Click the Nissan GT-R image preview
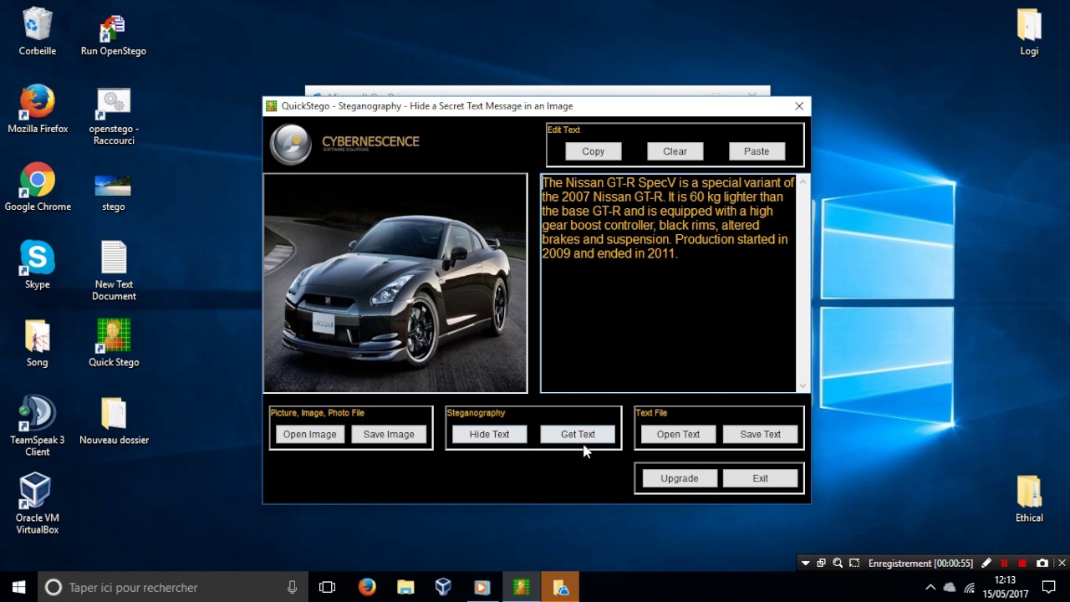Image resolution: width=1070 pixels, height=602 pixels. click(x=395, y=283)
